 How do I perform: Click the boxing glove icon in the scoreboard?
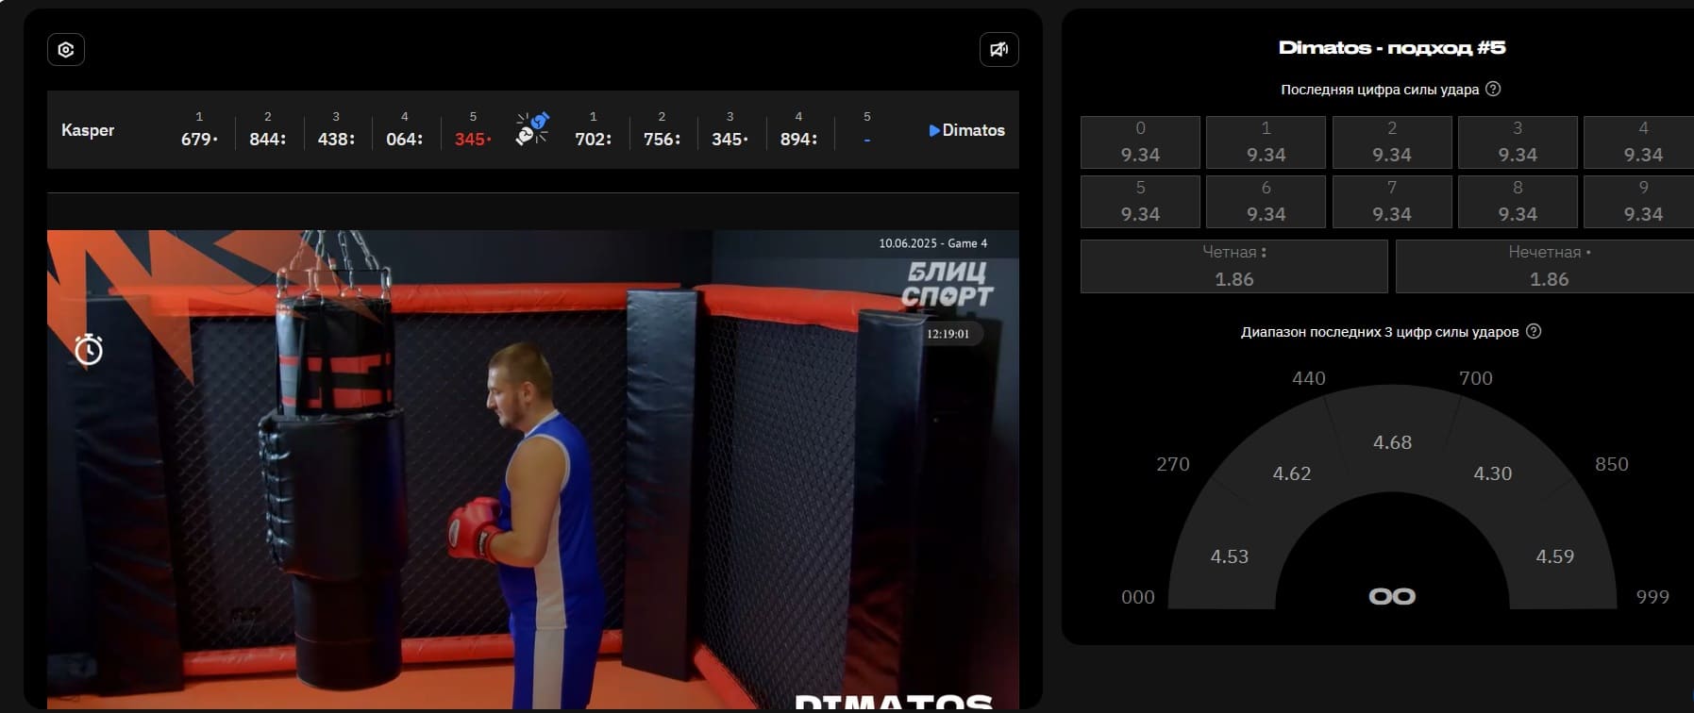532,129
